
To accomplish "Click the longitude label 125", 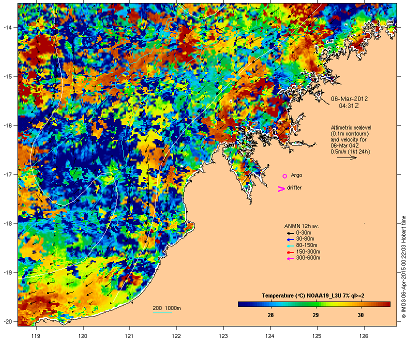I will click(317, 336).
